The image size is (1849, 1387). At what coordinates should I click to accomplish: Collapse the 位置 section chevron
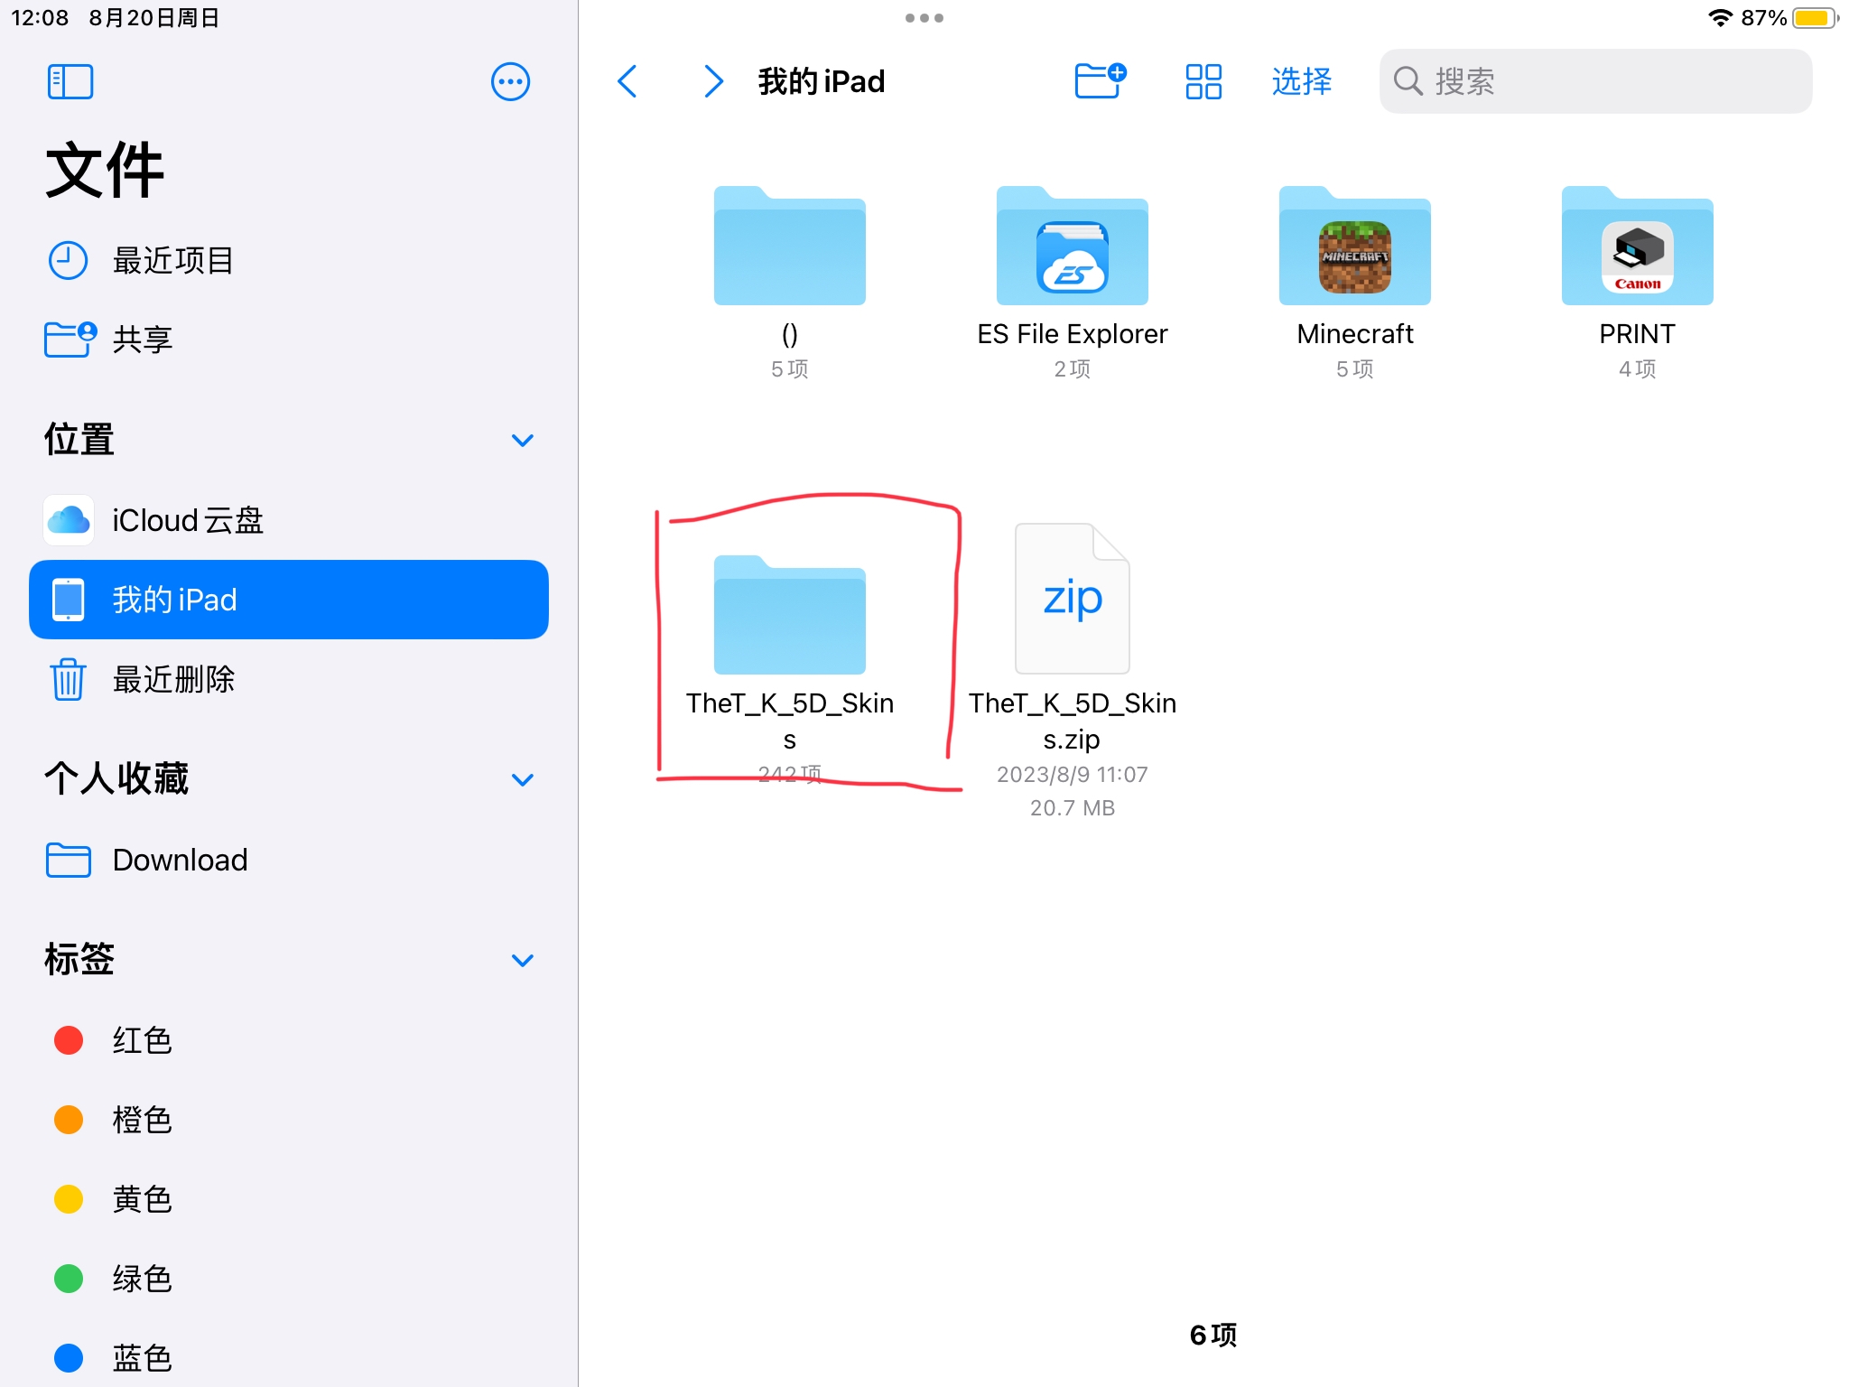[523, 441]
